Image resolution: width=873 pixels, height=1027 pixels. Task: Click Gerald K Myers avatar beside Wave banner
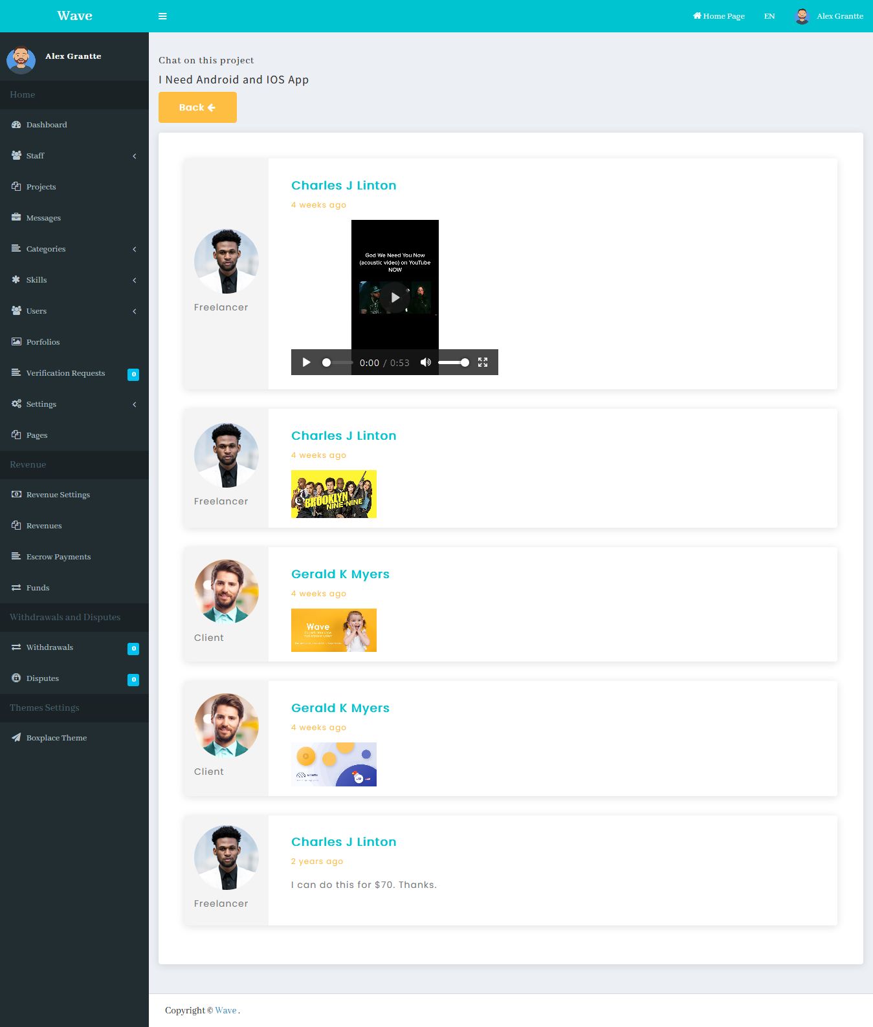point(227,592)
